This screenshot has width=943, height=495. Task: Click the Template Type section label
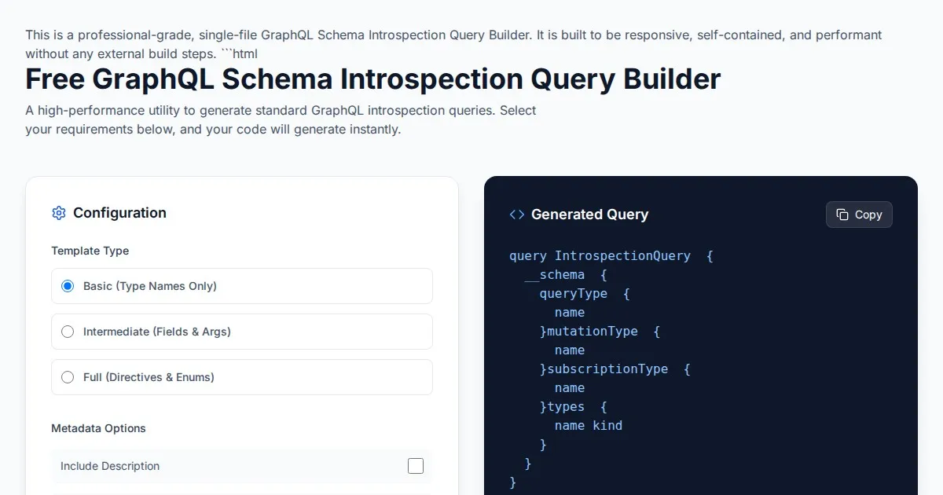click(90, 251)
